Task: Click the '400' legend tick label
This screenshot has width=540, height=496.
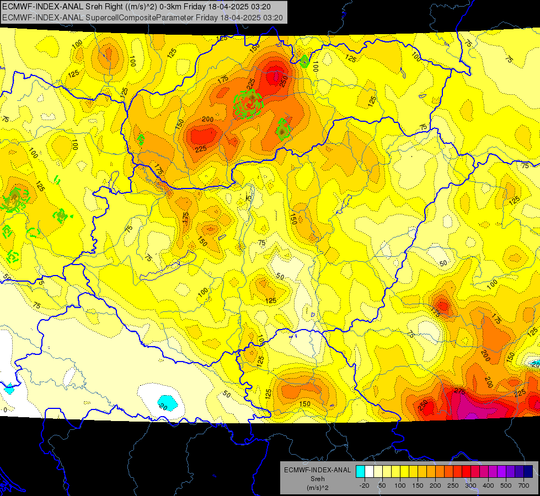Action: [x=488, y=486]
